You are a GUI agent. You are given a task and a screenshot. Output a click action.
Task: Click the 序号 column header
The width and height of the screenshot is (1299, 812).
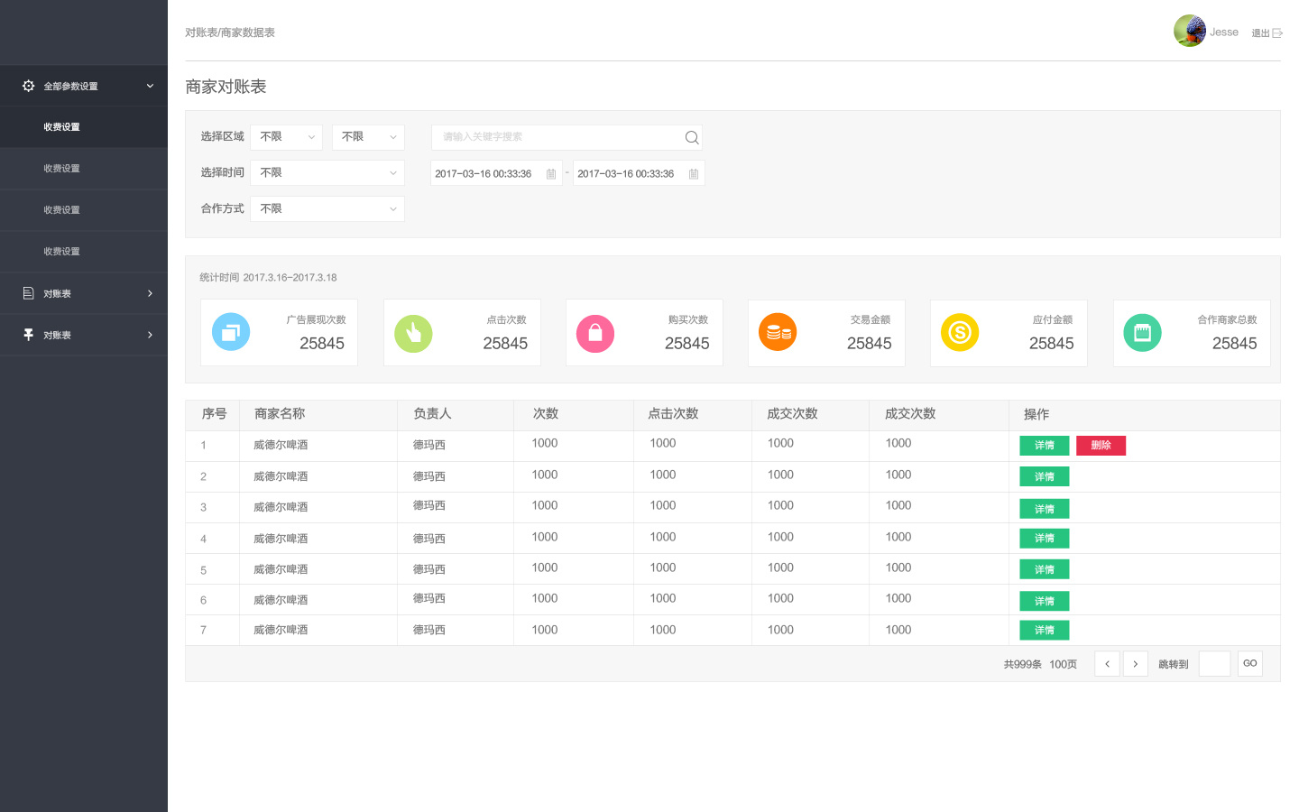click(x=214, y=414)
